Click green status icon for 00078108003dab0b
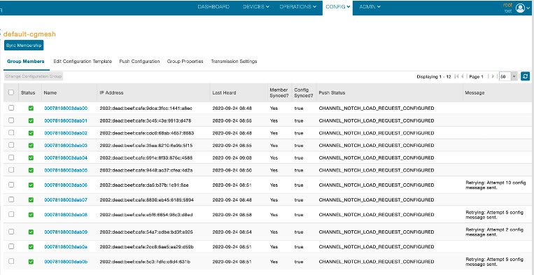534x275 pixels. [x=31, y=262]
